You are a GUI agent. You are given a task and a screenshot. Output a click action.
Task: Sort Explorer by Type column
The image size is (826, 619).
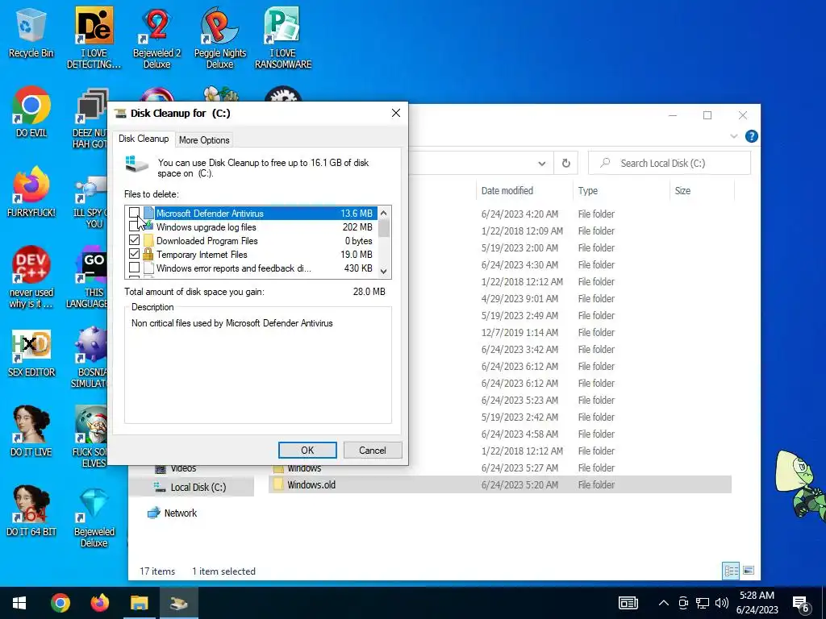620,190
